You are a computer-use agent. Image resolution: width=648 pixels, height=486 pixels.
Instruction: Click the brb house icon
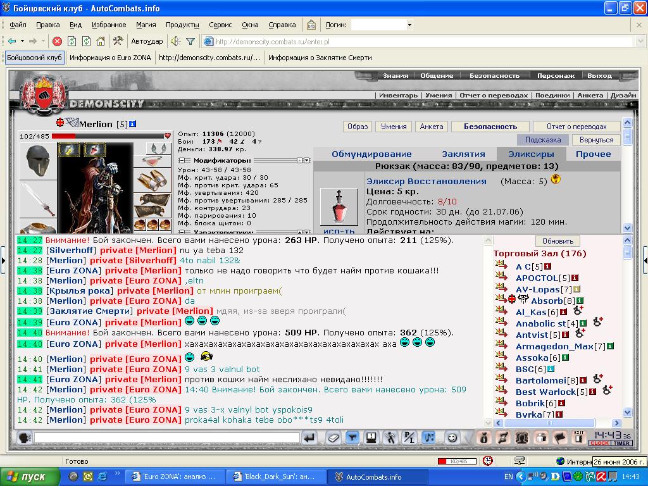pyautogui.click(x=311, y=25)
